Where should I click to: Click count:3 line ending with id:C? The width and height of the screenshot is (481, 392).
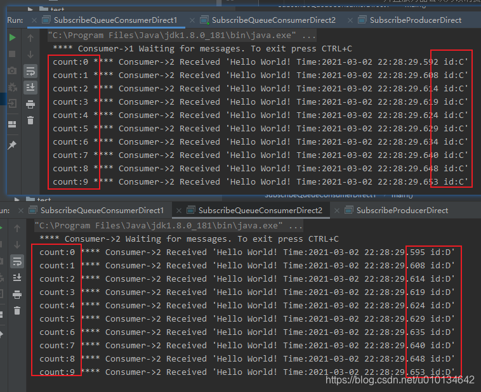point(260,102)
